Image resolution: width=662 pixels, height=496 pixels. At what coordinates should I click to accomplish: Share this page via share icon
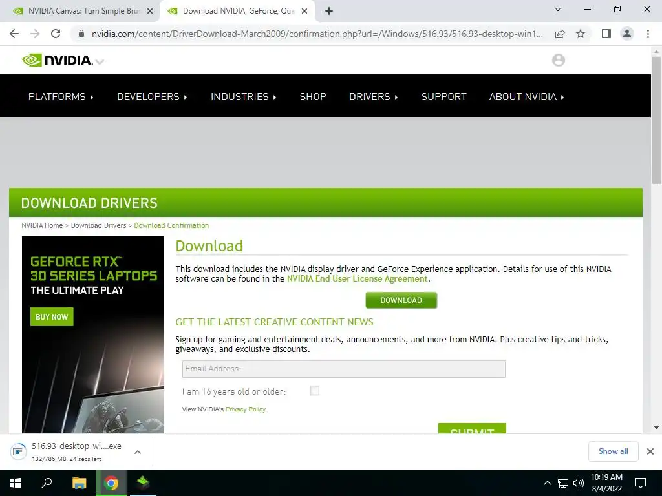coord(560,34)
